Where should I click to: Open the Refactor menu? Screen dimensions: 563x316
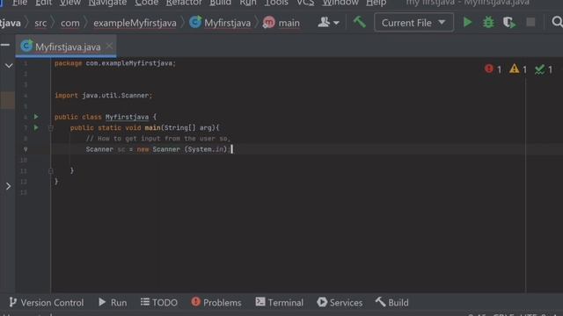click(184, 3)
